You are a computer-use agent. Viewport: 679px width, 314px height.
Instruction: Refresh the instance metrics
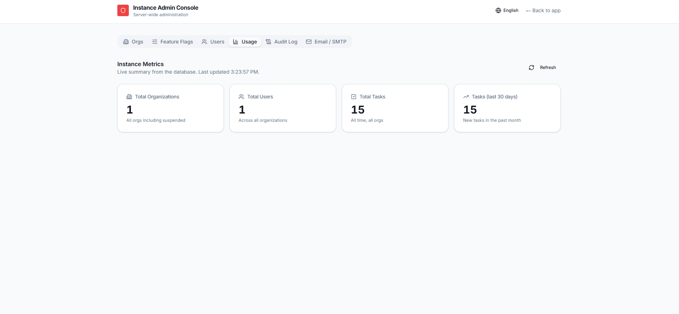(x=542, y=68)
